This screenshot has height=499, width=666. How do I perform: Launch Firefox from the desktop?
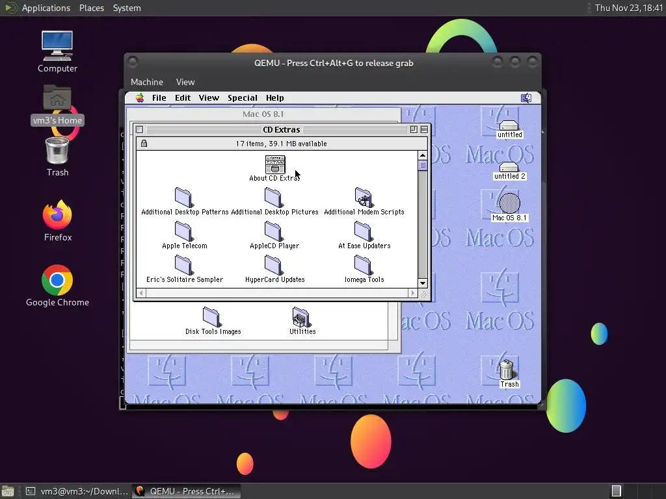point(57,214)
